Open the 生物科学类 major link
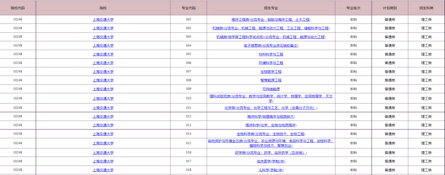The width and height of the screenshot is (445, 175). point(271,134)
